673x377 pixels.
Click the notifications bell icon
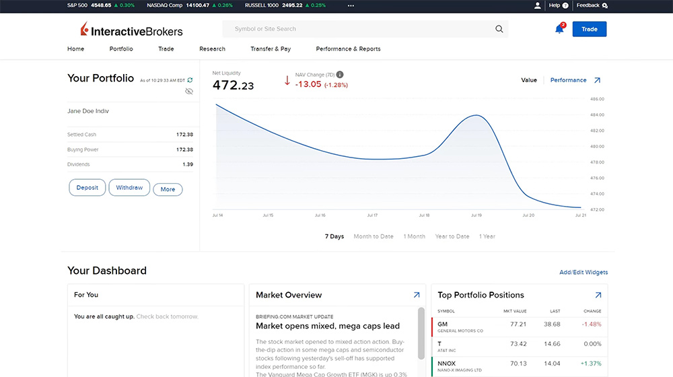pyautogui.click(x=559, y=29)
